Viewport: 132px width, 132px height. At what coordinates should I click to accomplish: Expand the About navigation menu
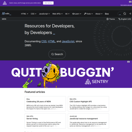click(x=99, y=14)
